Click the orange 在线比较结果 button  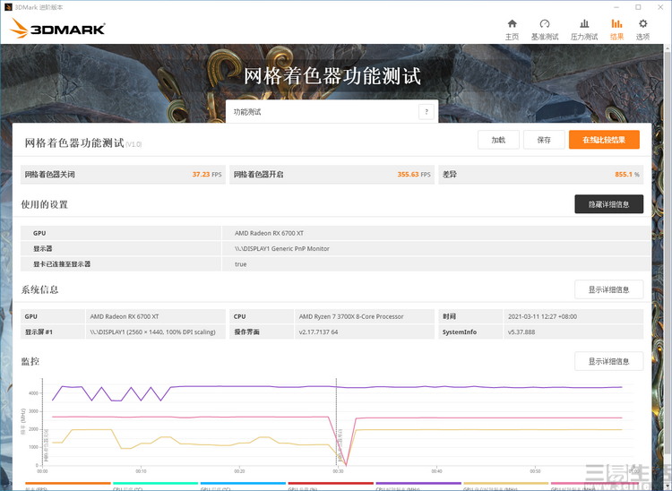coord(604,140)
